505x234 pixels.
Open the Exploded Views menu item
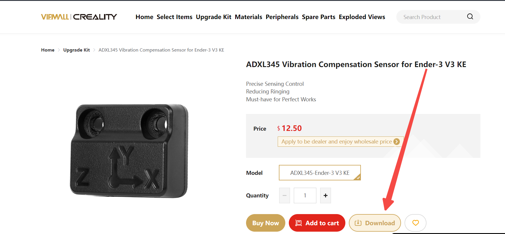[x=362, y=17]
